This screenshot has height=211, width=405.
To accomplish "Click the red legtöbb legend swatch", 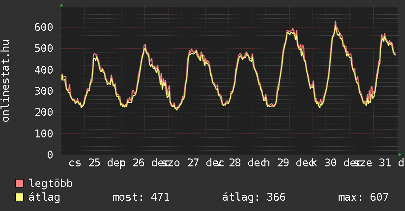I will click(20, 184).
